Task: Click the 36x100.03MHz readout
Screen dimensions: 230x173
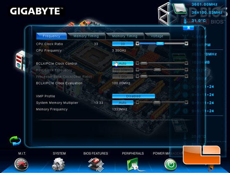Action: [x=207, y=13]
